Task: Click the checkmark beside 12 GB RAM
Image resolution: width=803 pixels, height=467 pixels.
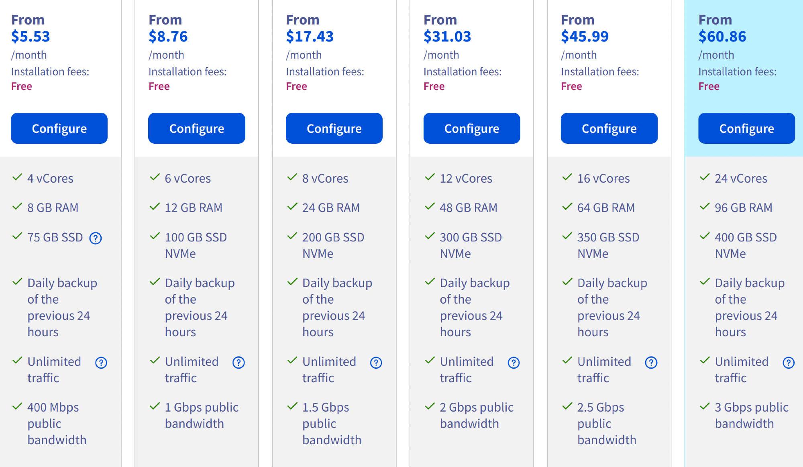Action: click(155, 207)
